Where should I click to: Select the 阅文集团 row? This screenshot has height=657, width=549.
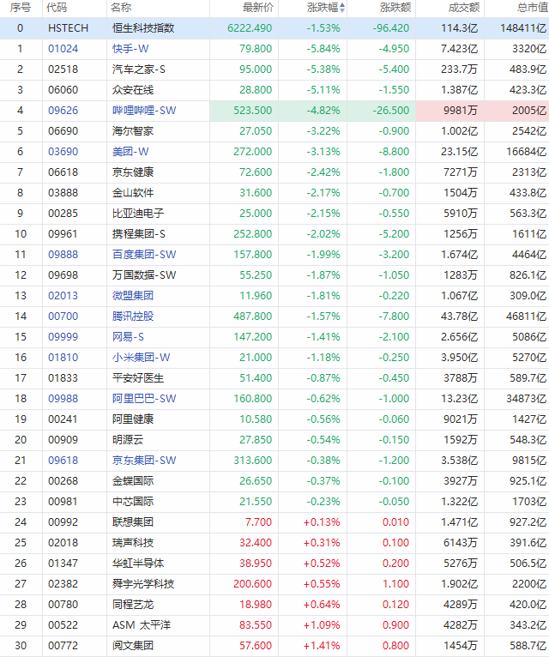point(274,645)
